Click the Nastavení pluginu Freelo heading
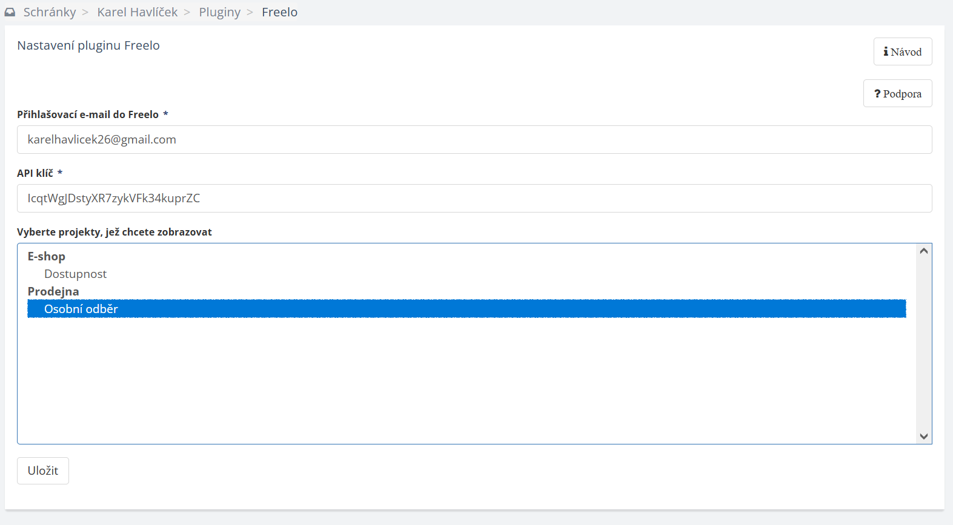The height and width of the screenshot is (525, 953). tap(88, 46)
